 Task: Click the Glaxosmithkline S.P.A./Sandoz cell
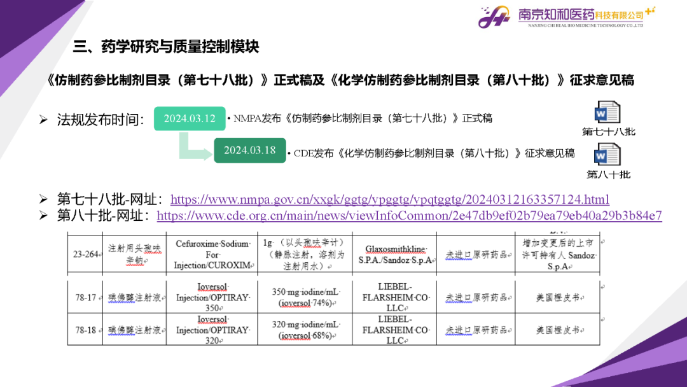coord(396,254)
